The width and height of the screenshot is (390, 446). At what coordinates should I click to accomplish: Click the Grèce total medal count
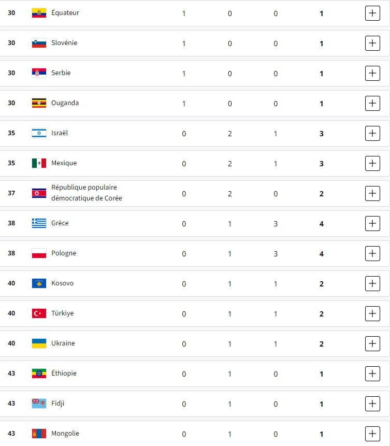(322, 224)
